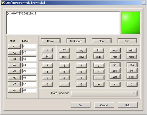
Task: Insert the Pi constant
Action: (47, 56)
